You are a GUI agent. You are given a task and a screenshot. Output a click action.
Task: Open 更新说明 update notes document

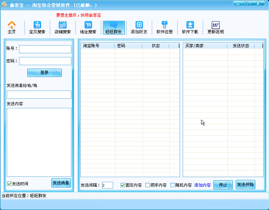click(x=215, y=27)
